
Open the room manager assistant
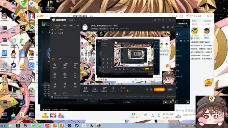pos(95,89)
